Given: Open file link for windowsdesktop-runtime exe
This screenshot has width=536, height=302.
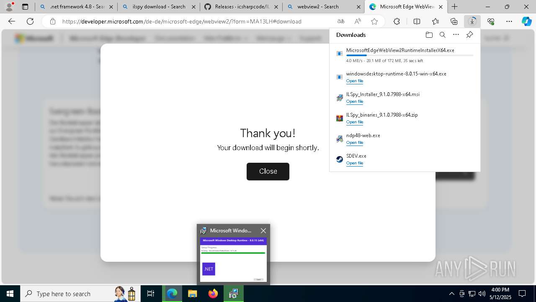Looking at the screenshot, I should [x=355, y=81].
